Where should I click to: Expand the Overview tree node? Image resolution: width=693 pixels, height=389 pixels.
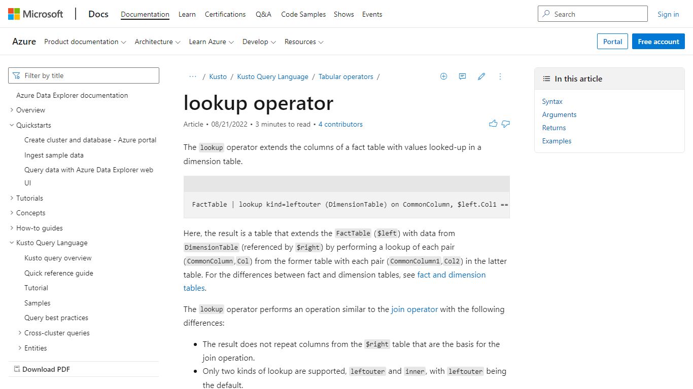(x=12, y=110)
